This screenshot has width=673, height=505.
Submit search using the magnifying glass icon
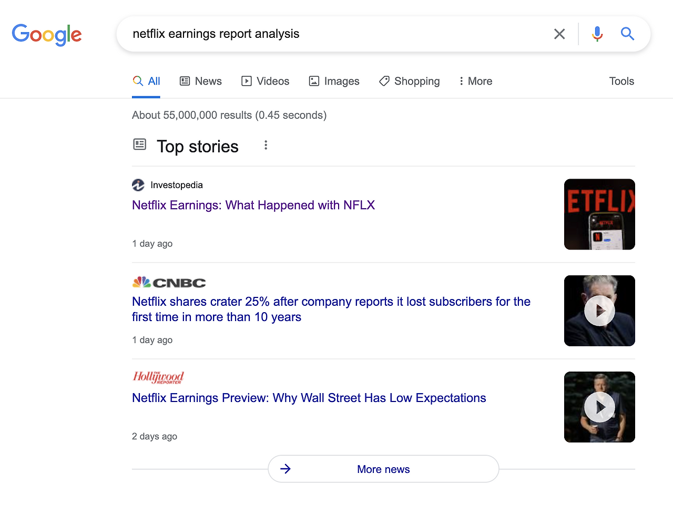point(627,34)
